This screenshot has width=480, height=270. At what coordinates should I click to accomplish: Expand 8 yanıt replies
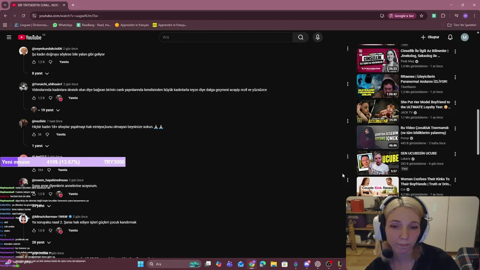tap(40, 73)
